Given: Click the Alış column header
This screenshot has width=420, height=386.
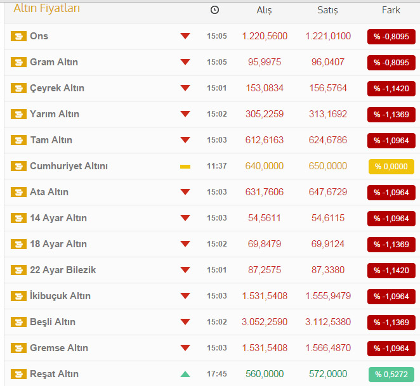Looking at the screenshot, I should coord(264,10).
